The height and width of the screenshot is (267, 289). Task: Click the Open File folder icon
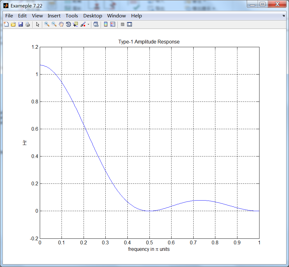(x=13, y=24)
